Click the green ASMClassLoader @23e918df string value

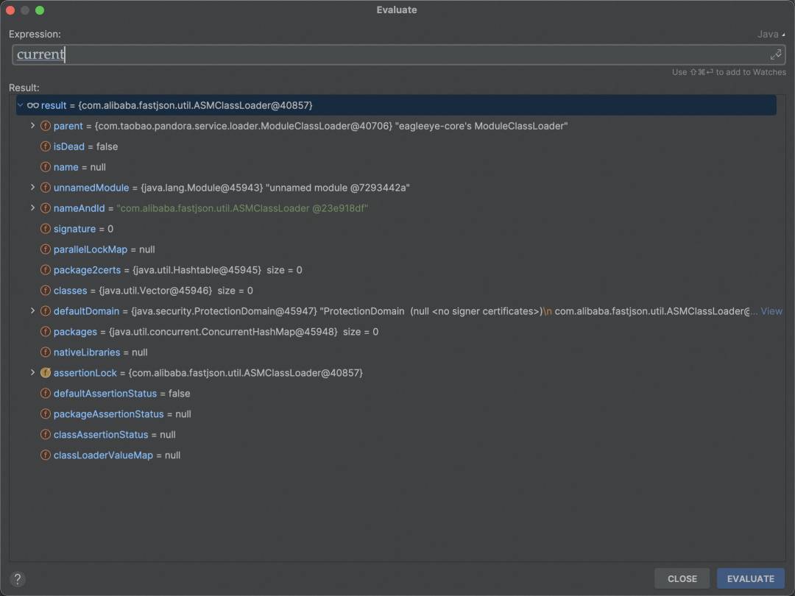pyautogui.click(x=242, y=208)
